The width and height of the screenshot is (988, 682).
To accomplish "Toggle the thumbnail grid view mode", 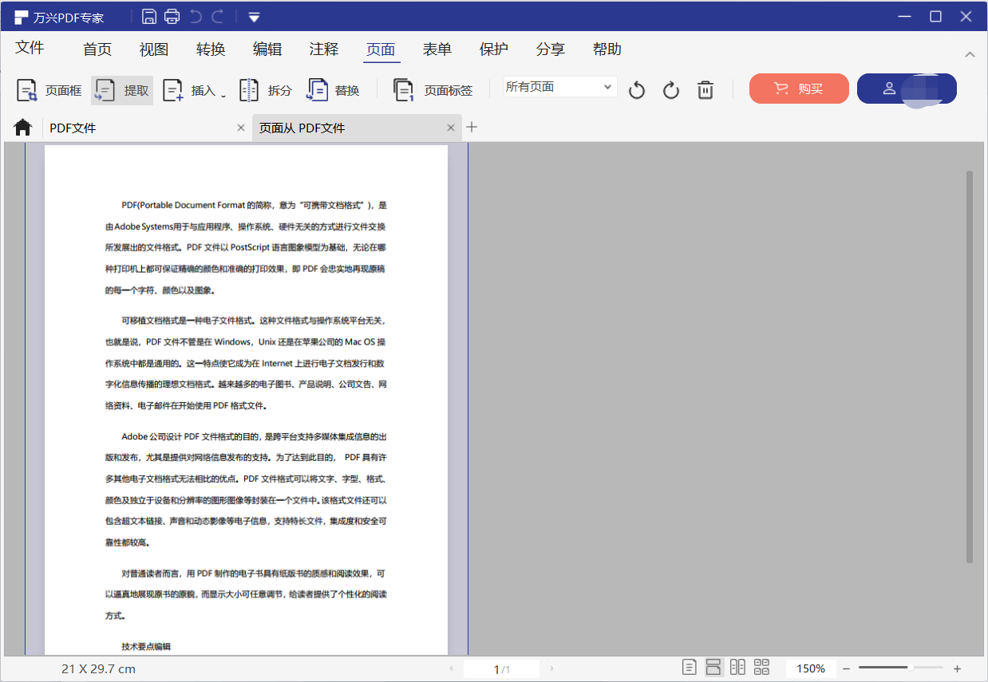I will [761, 668].
